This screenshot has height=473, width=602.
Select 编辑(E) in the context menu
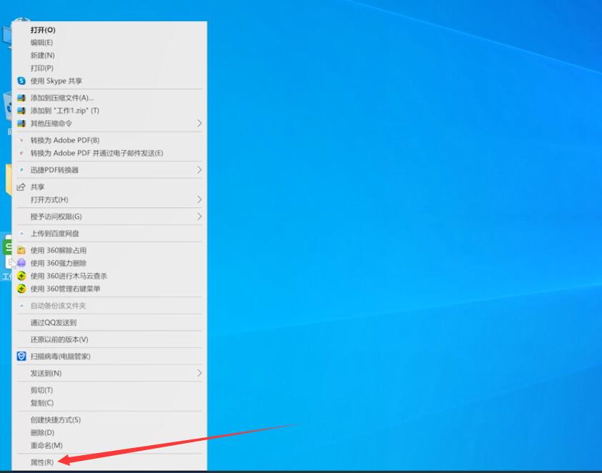(42, 43)
